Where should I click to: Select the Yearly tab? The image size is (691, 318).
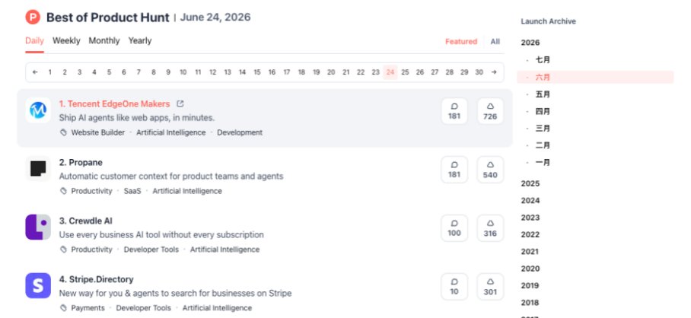tap(140, 41)
